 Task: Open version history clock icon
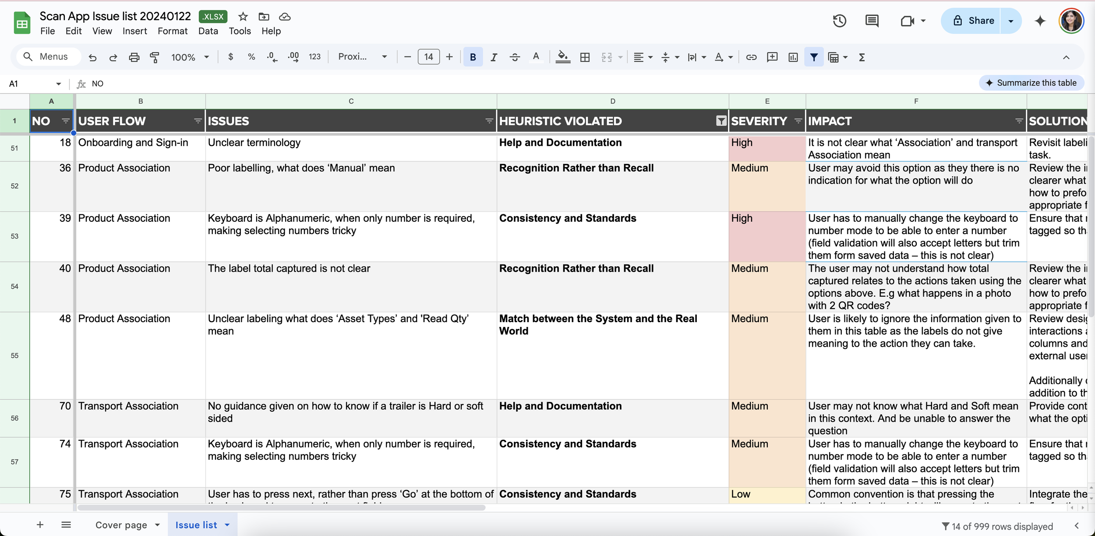tap(839, 21)
